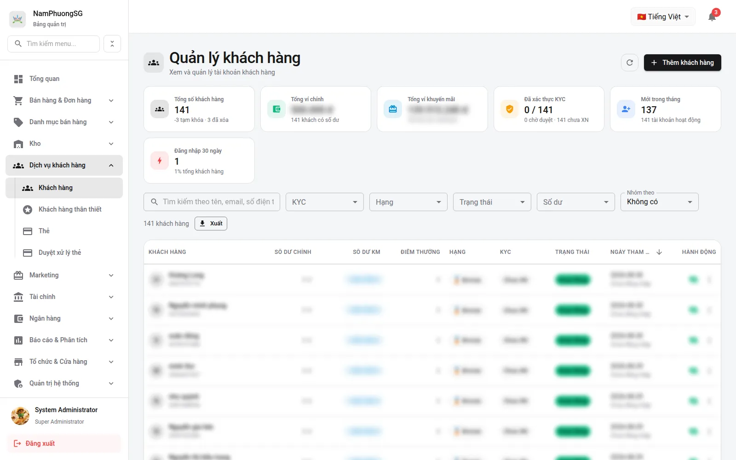Expand the Kho menu
This screenshot has height=460, width=736.
pos(64,144)
